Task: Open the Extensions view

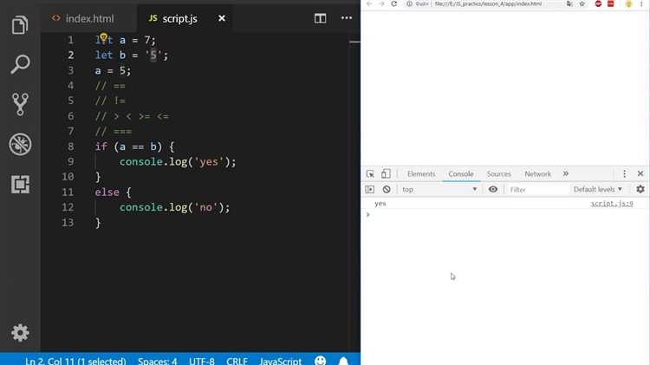Action: click(20, 184)
